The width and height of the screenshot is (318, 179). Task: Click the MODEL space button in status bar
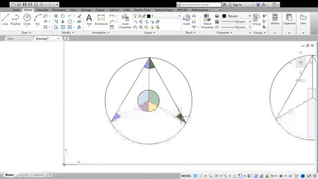(x=186, y=176)
